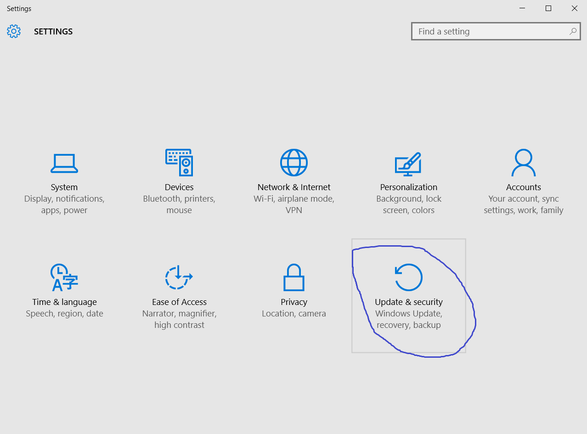The width and height of the screenshot is (587, 434).
Task: Close the Settings window
Action: [574, 8]
